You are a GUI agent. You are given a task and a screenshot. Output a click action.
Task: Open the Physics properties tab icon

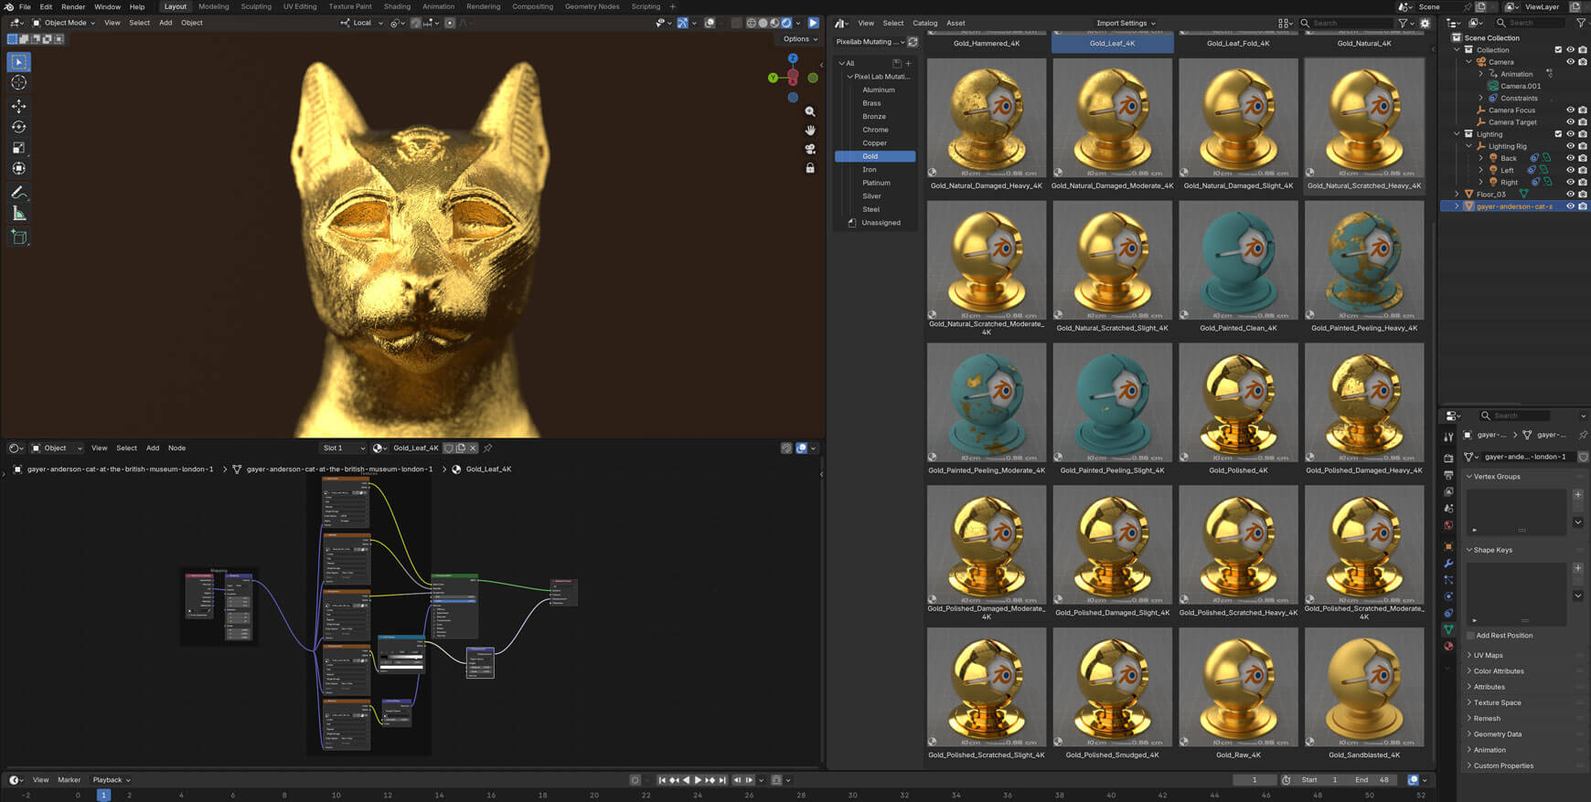(1448, 596)
